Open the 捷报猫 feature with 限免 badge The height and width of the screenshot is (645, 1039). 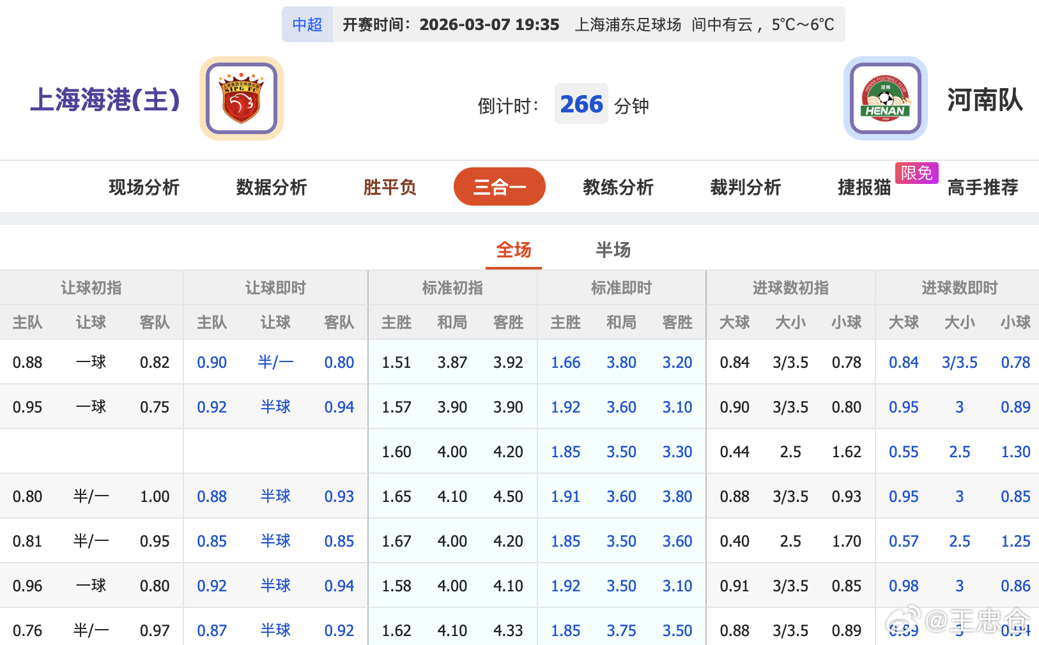click(x=863, y=187)
